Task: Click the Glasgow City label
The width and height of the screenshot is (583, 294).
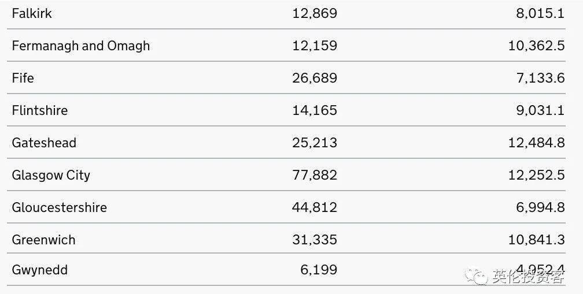Action: [x=51, y=175]
